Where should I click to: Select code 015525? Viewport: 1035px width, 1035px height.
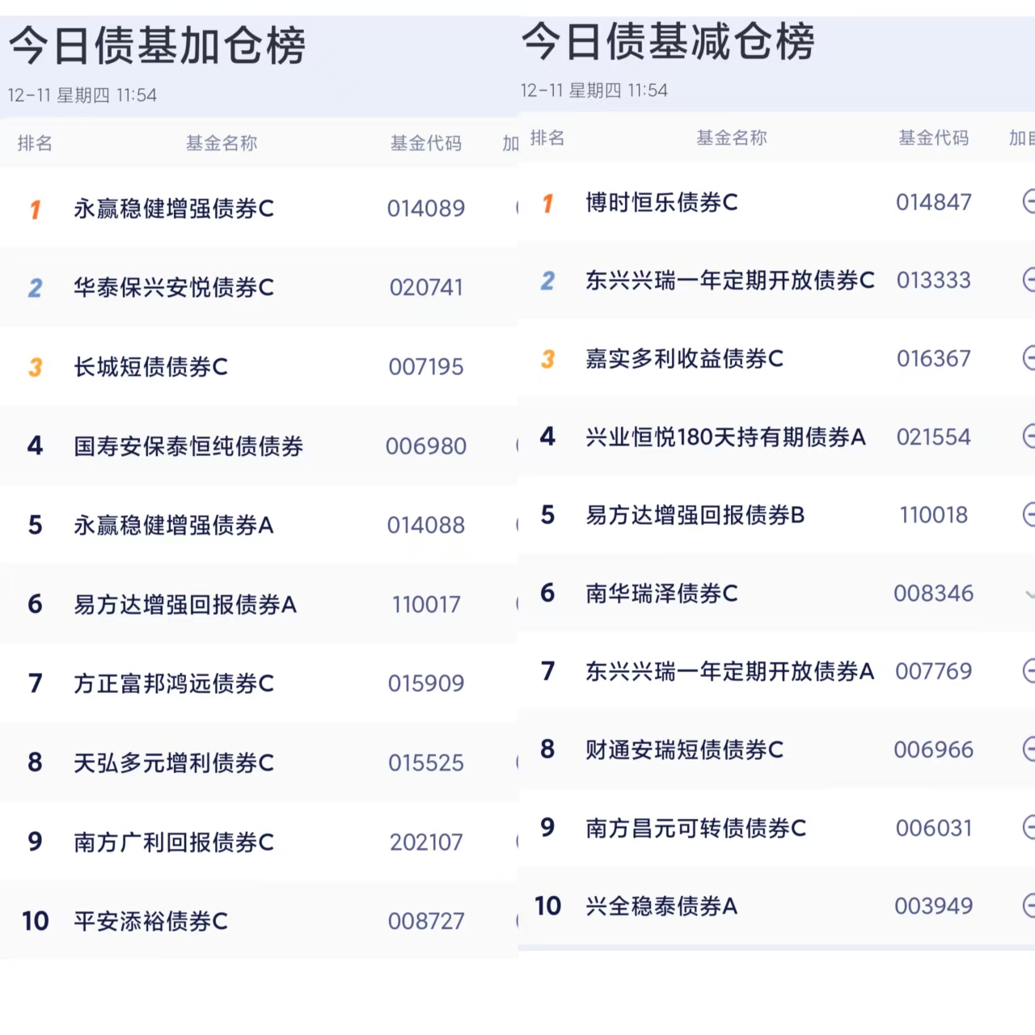426,763
